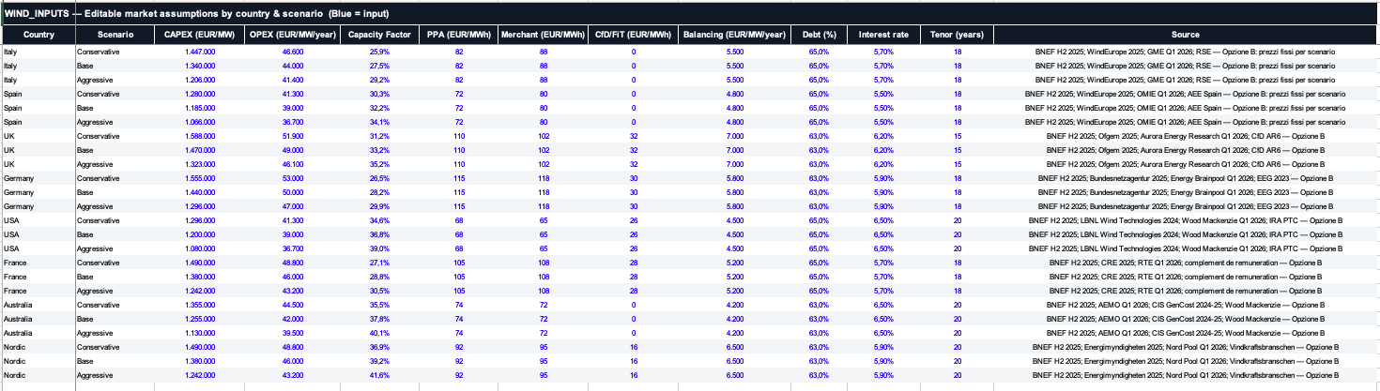Select Germany Conservative balancing cost 5.800
This screenshot has height=391, width=1380.
click(735, 178)
